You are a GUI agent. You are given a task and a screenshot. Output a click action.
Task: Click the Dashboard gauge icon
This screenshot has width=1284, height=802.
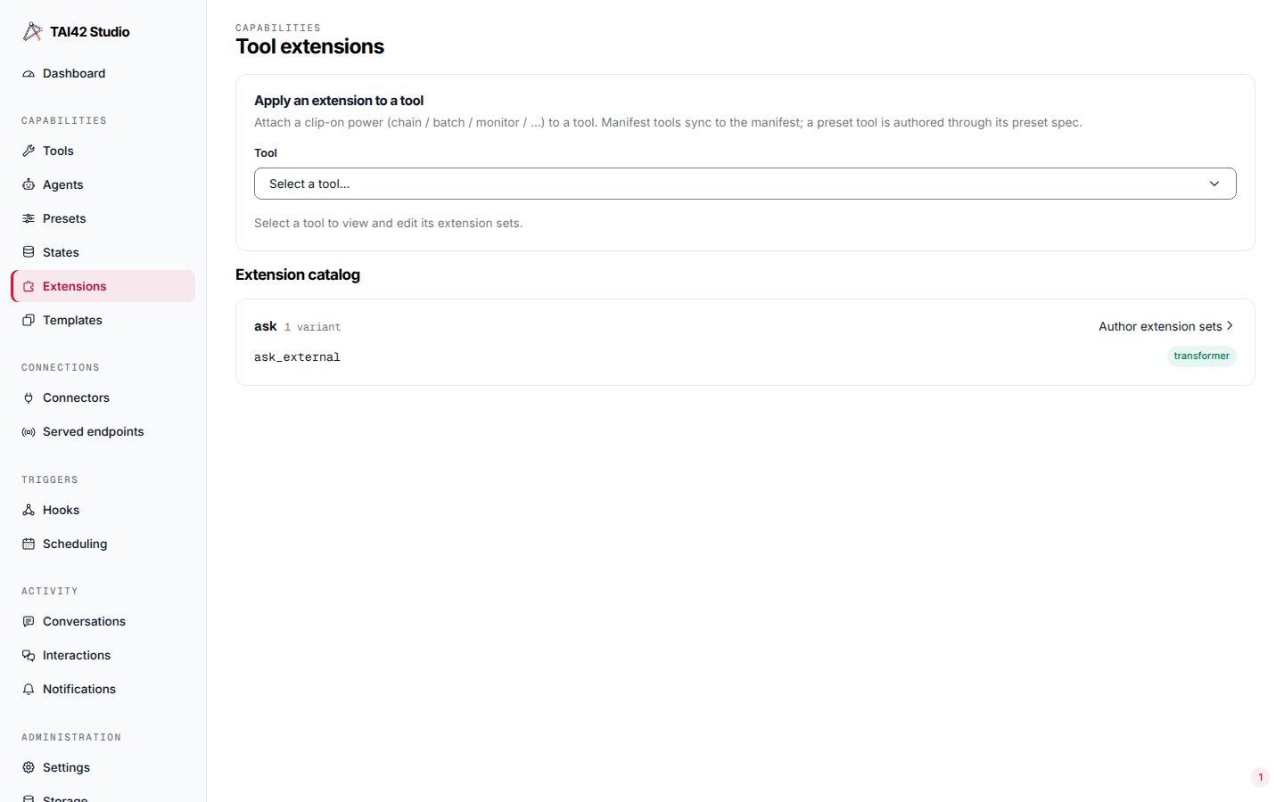pyautogui.click(x=29, y=74)
